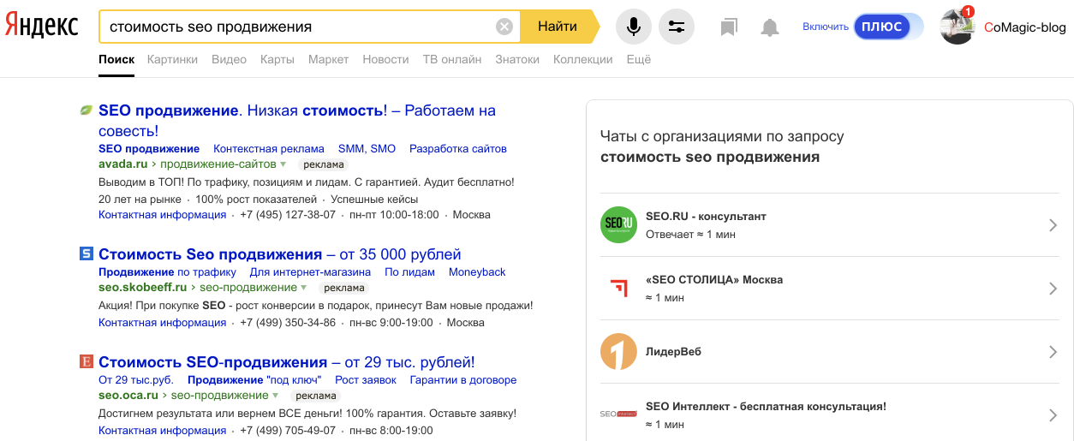Expand the avada.ru URL dropdown arrow
The height and width of the screenshot is (441, 1074).
click(x=283, y=164)
